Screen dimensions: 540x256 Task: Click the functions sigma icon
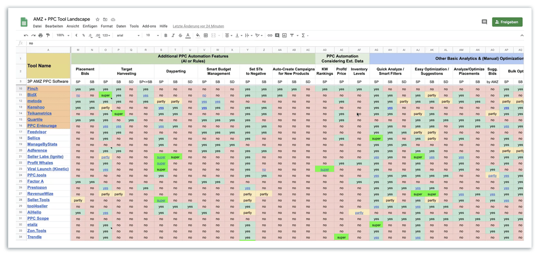303,35
